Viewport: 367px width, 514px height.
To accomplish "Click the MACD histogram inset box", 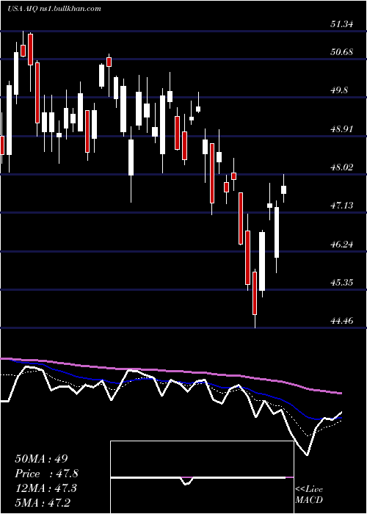I will (202, 477).
